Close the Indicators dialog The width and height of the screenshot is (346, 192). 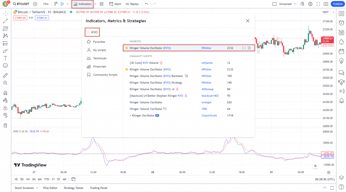248,21
